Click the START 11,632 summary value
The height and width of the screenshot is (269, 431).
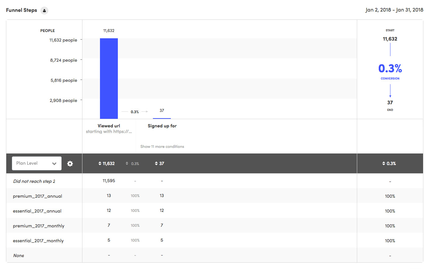[x=390, y=39]
